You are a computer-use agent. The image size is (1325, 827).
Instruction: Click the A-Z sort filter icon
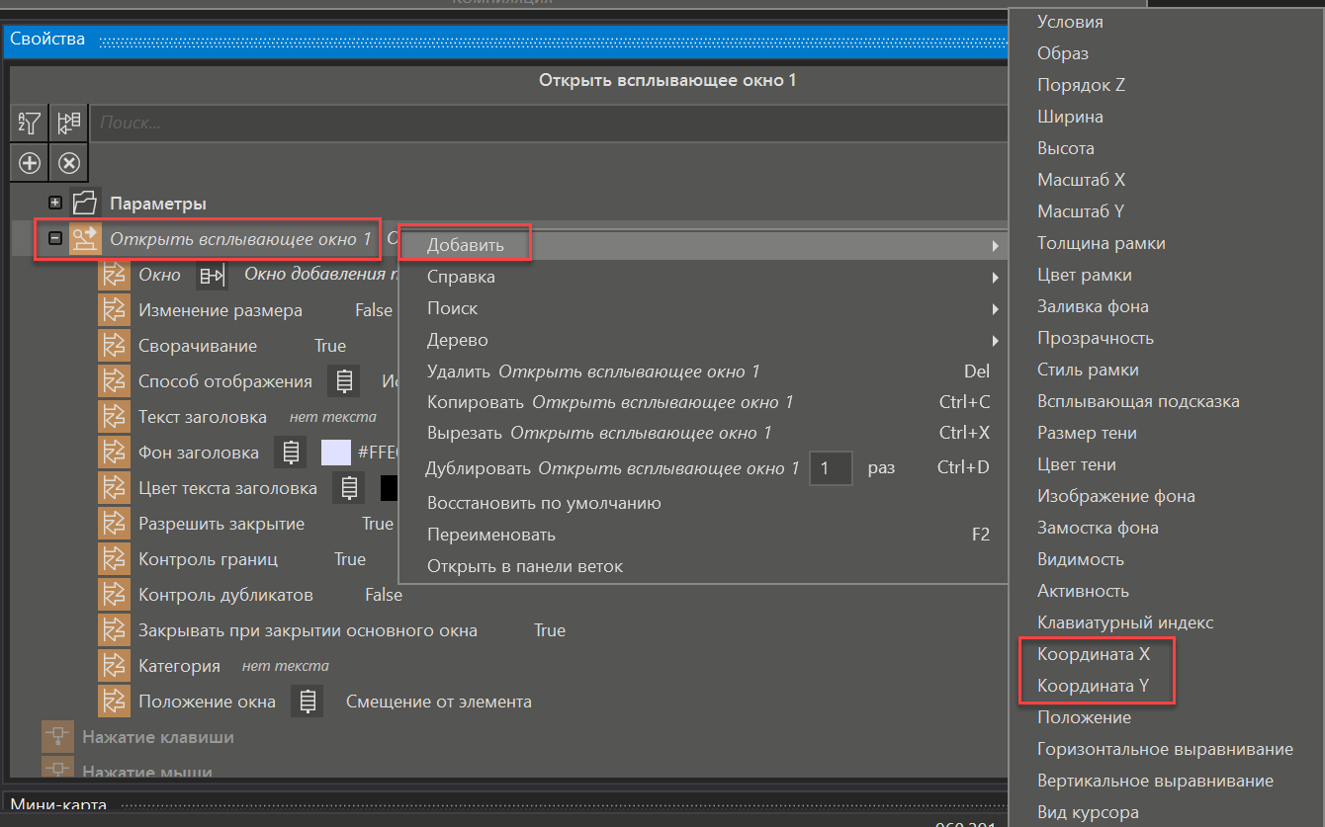(30, 124)
